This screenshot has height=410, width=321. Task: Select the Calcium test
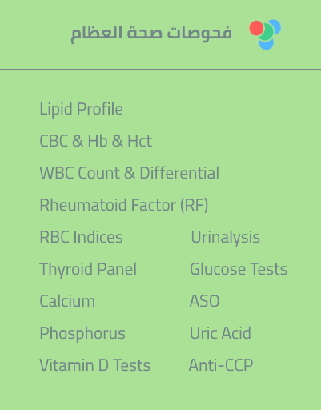pos(67,301)
